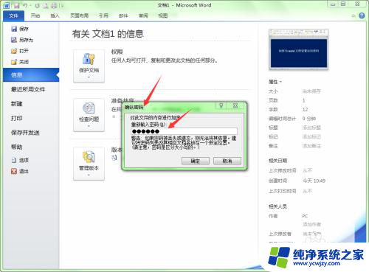This screenshot has width=369, height=272.
Task: Switch to the 引用 (References) tab
Action: (x=103, y=15)
